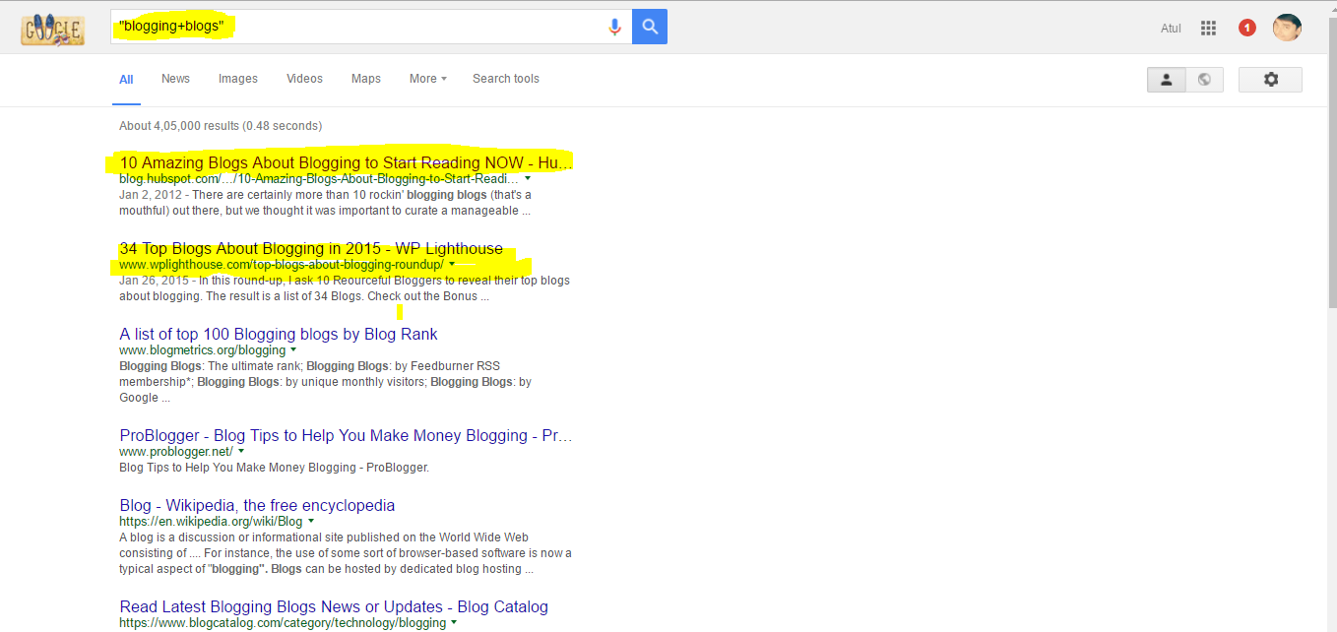Open the Google apps grid
The height and width of the screenshot is (632, 1337).
click(x=1208, y=29)
